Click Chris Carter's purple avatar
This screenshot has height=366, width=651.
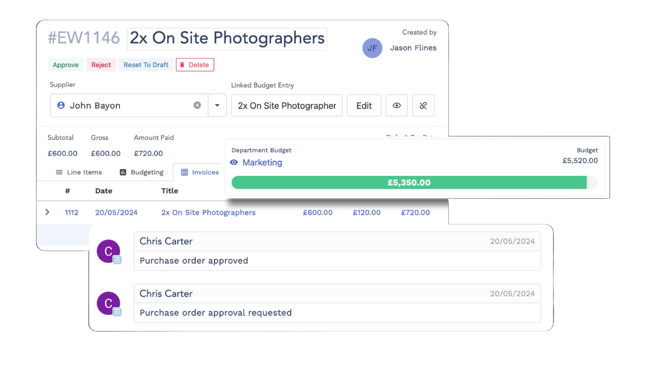(107, 251)
